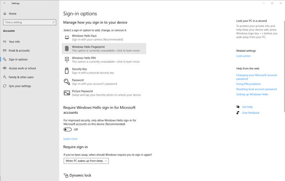The height and width of the screenshot is (181, 285).
Task: Click the search magnifier icon in Find a setting
Action: click(53, 22)
